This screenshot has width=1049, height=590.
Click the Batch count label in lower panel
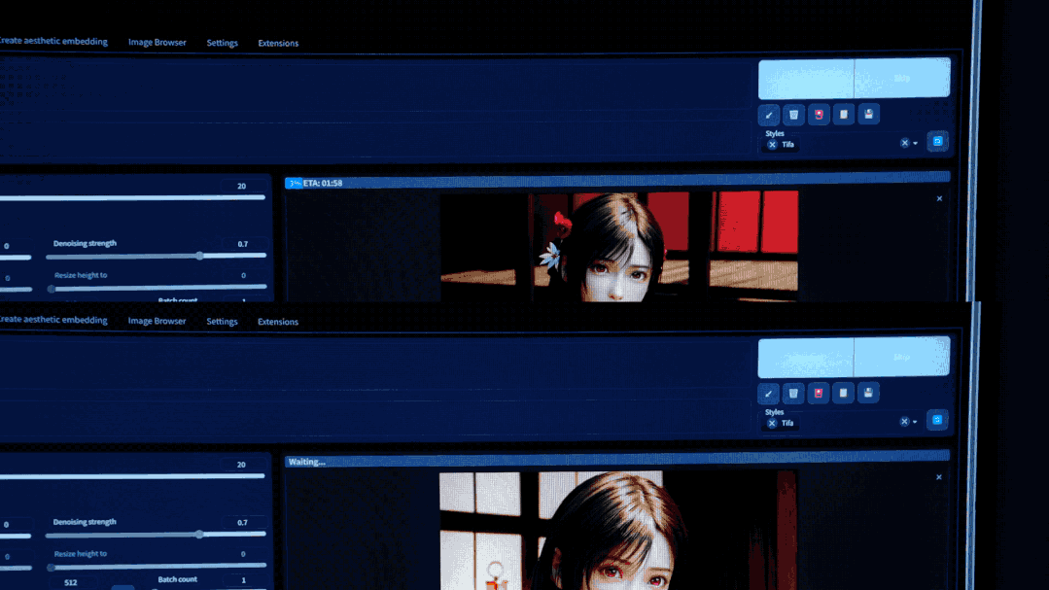[x=177, y=579]
